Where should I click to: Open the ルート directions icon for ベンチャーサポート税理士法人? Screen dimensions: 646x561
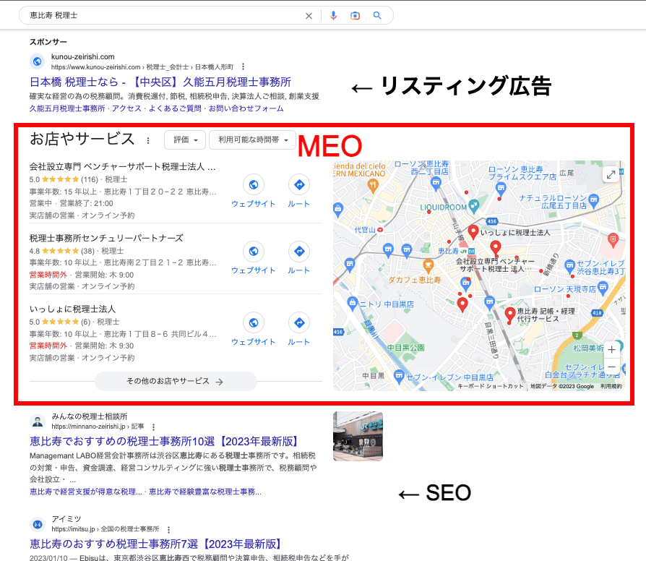point(298,184)
